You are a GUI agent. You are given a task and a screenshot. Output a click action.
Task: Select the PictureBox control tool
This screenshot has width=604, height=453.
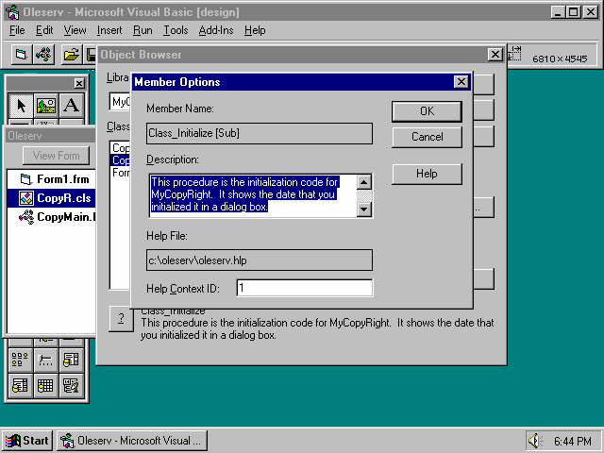pyautogui.click(x=46, y=106)
